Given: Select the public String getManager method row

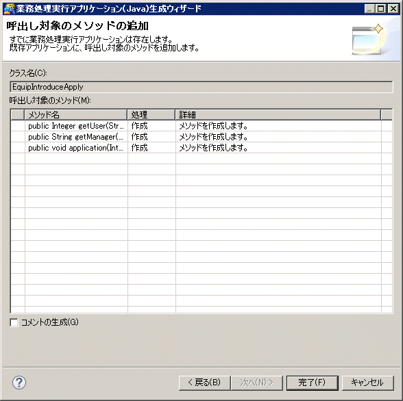Looking at the screenshot, I should [201, 137].
